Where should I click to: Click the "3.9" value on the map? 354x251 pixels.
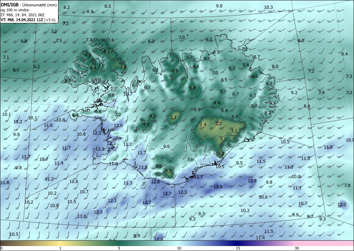pyautogui.click(x=175, y=71)
